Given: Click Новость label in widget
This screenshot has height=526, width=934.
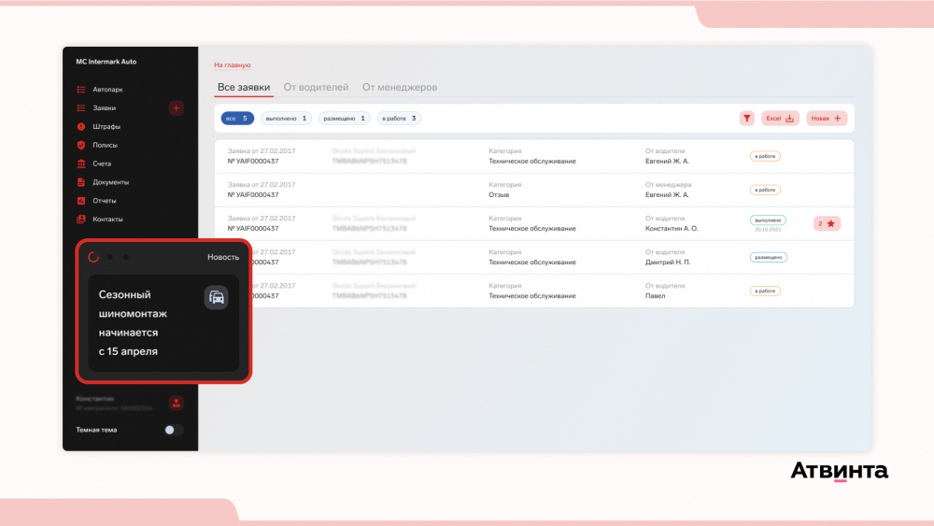Looking at the screenshot, I should [x=223, y=257].
